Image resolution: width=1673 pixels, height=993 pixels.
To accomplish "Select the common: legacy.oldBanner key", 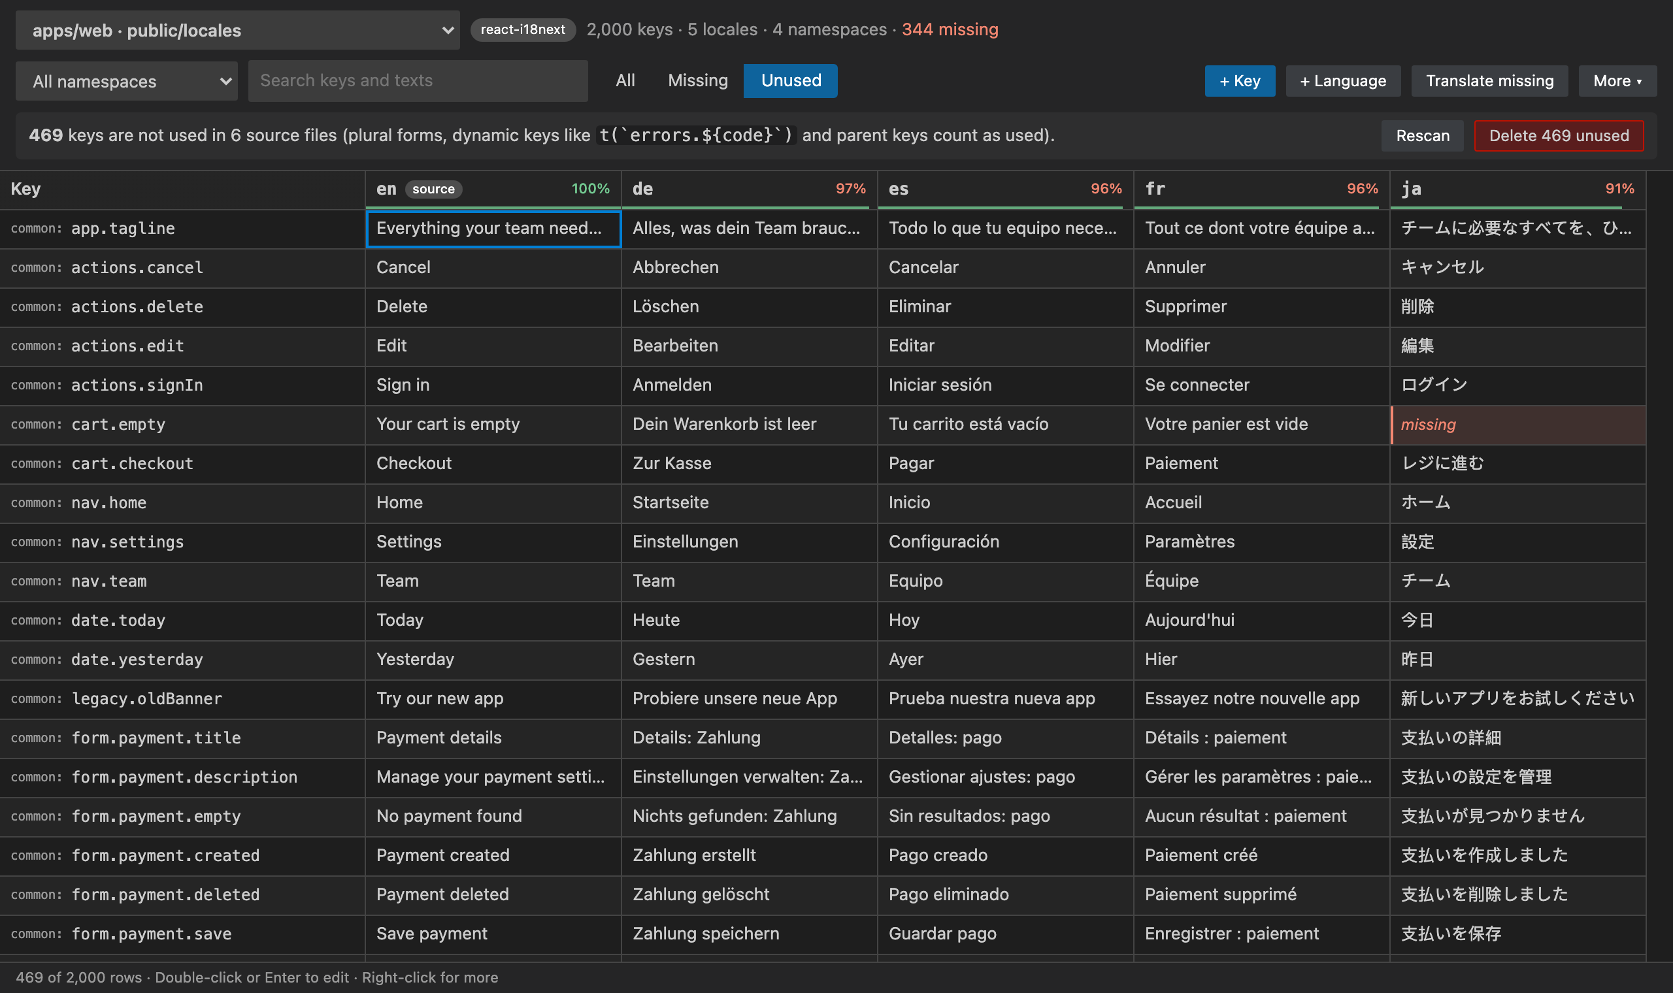I will 182,699.
